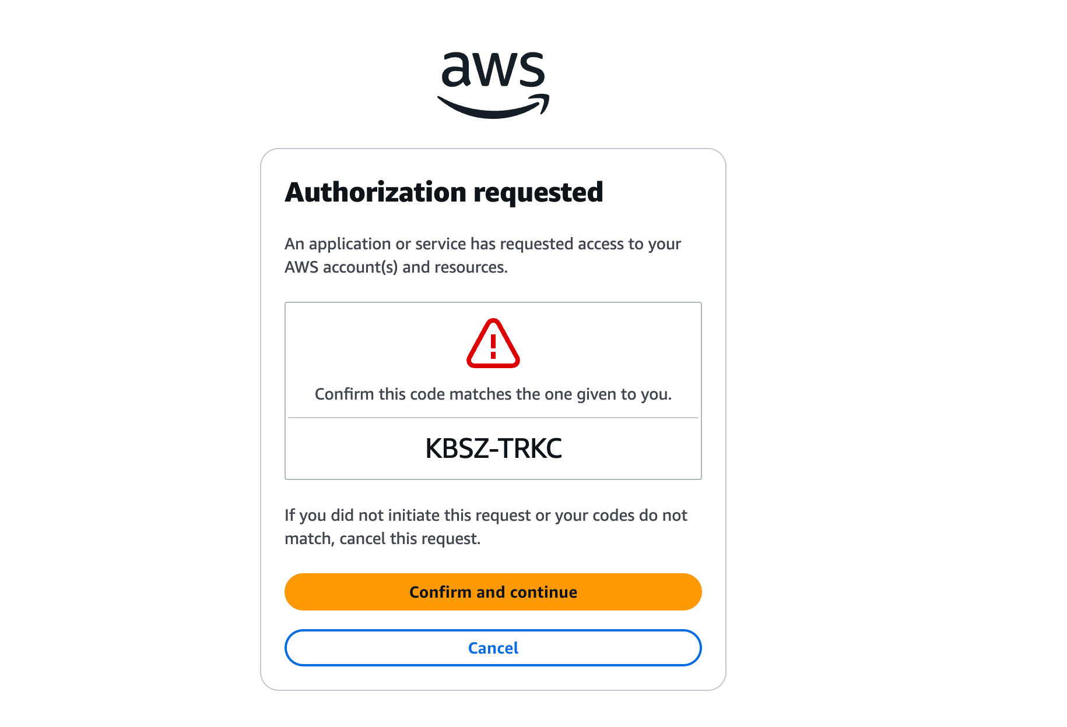Image resolution: width=1067 pixels, height=727 pixels.
Task: Click the word "Authorization" in the heading
Action: pos(376,192)
